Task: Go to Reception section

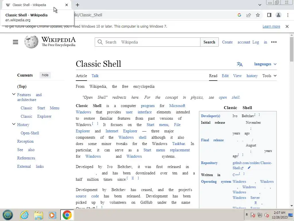Action: coord(25,141)
